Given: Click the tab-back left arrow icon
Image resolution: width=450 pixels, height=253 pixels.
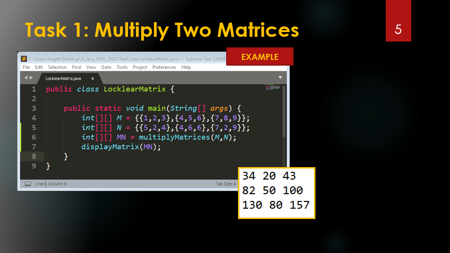Looking at the screenshot, I should (x=26, y=78).
